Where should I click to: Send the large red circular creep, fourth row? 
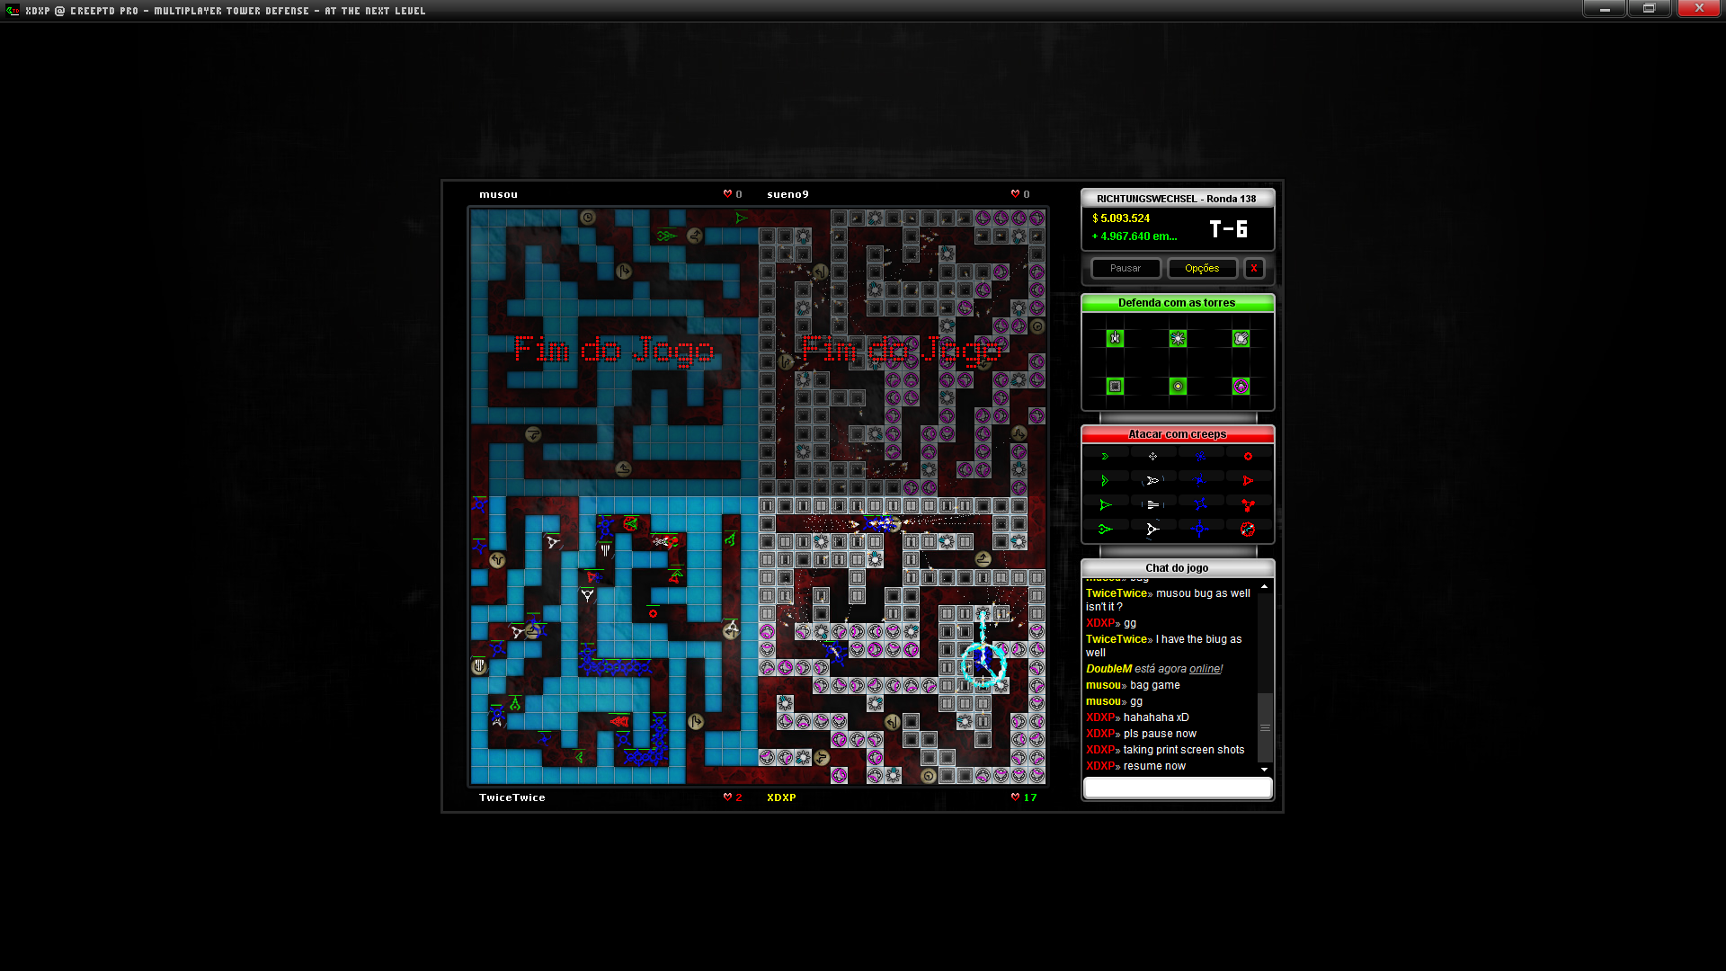1248,529
